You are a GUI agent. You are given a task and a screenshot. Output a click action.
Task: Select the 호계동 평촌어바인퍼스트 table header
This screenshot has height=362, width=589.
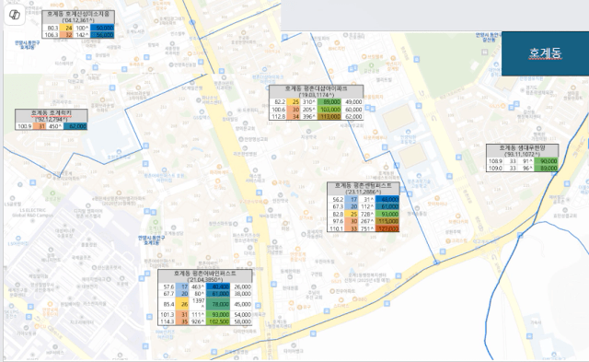click(x=204, y=276)
